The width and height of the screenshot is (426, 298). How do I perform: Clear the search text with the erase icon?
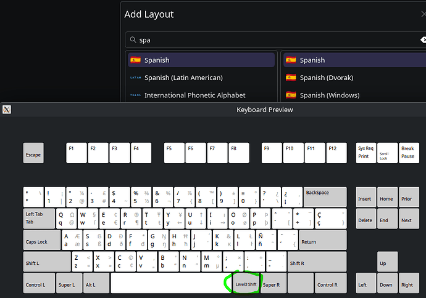click(422, 40)
